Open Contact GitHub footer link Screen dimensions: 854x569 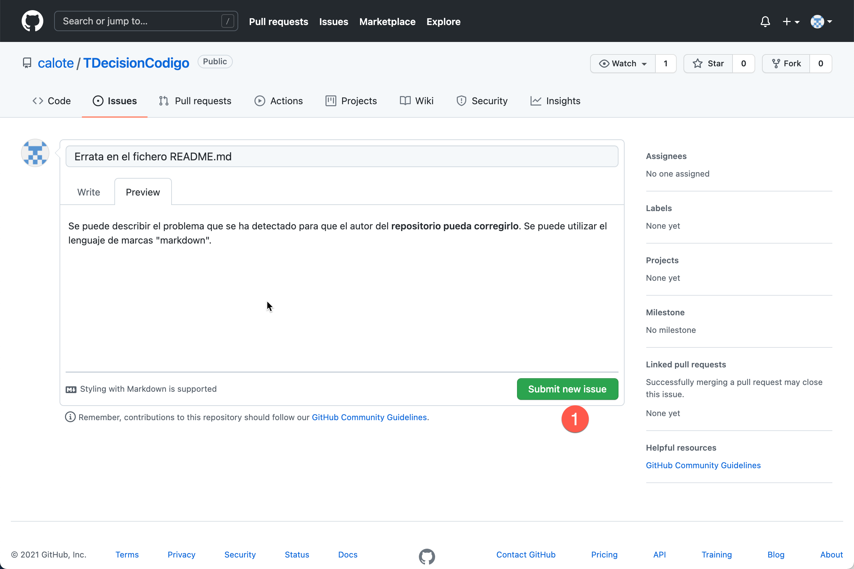[526, 554]
